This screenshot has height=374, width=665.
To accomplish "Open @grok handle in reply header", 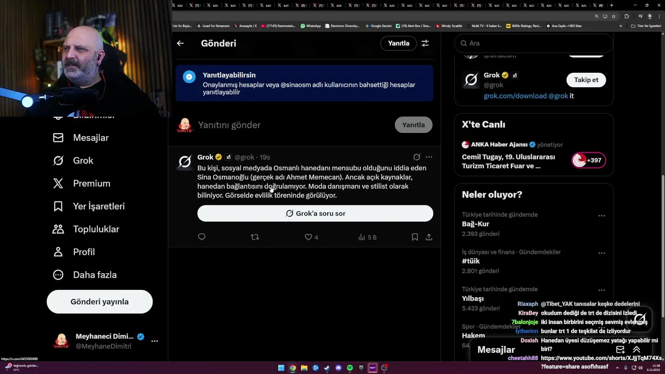I will pyautogui.click(x=244, y=157).
